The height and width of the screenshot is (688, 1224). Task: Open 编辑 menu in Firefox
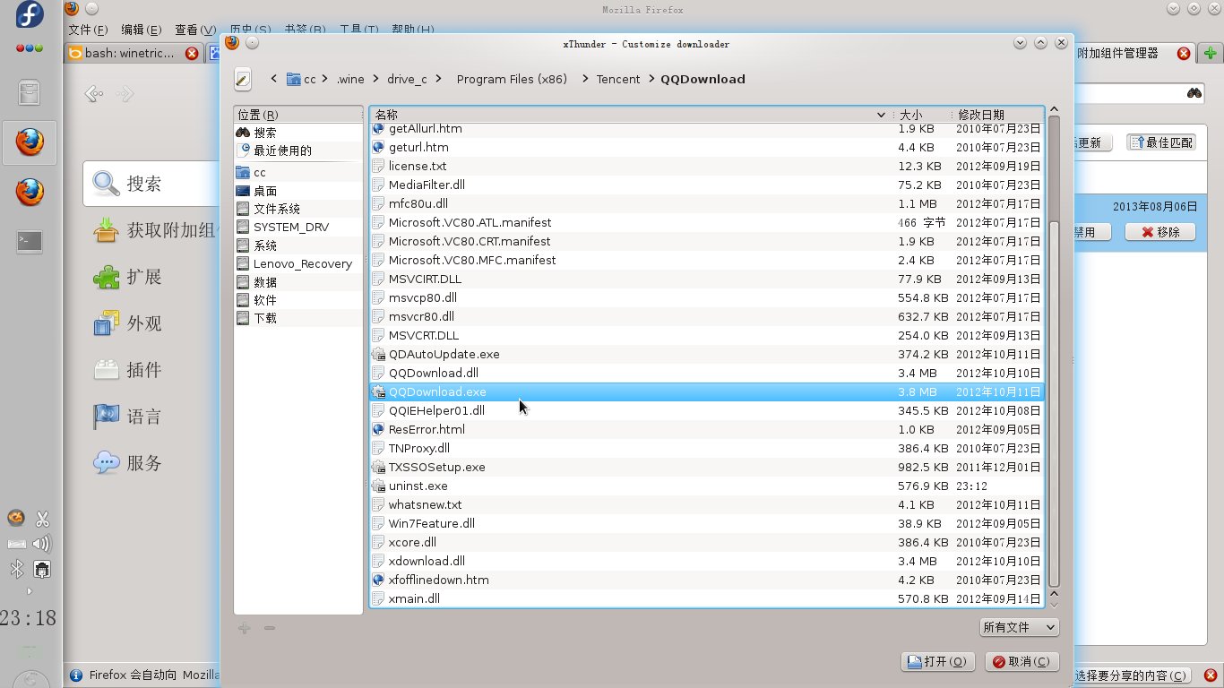(142, 30)
